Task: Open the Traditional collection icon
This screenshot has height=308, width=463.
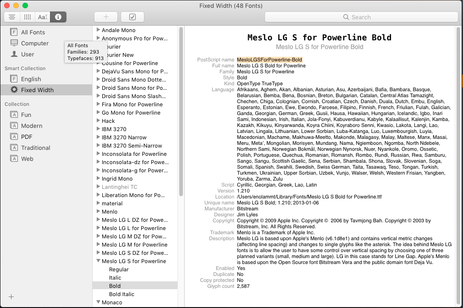Action: [x=14, y=148]
